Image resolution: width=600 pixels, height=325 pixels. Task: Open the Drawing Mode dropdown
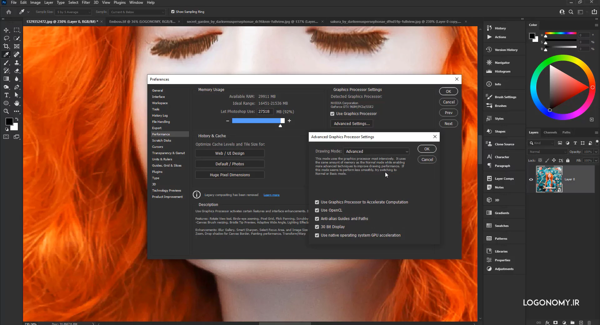tap(376, 151)
